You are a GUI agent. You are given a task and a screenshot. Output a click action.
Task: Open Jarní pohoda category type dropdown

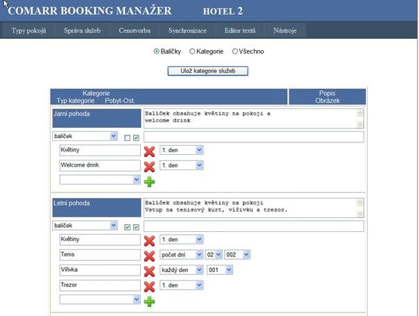click(x=85, y=136)
